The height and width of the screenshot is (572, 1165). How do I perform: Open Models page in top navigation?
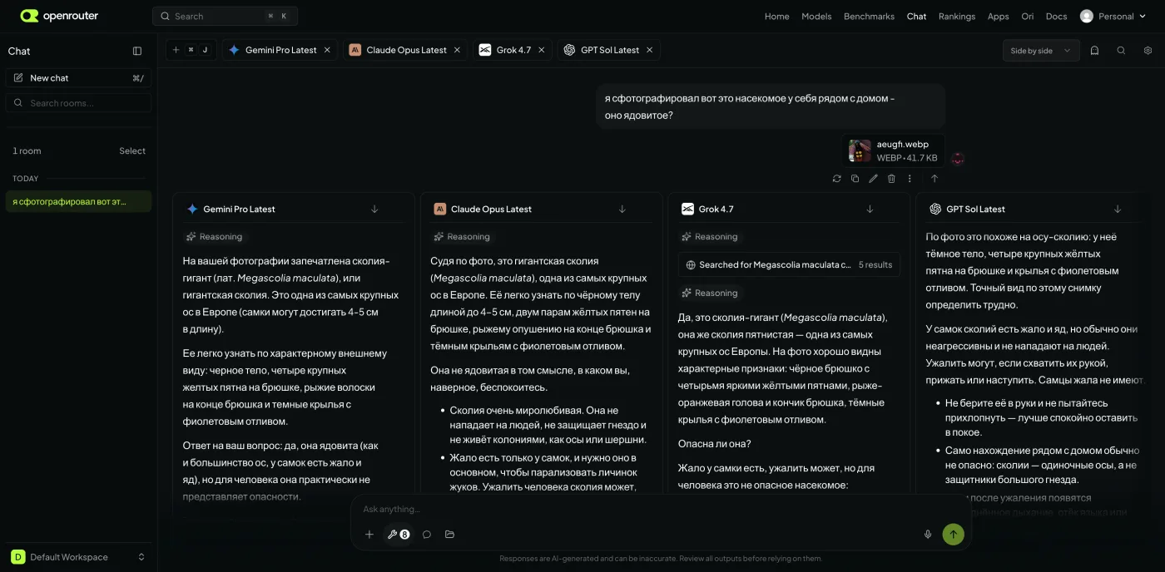(816, 17)
